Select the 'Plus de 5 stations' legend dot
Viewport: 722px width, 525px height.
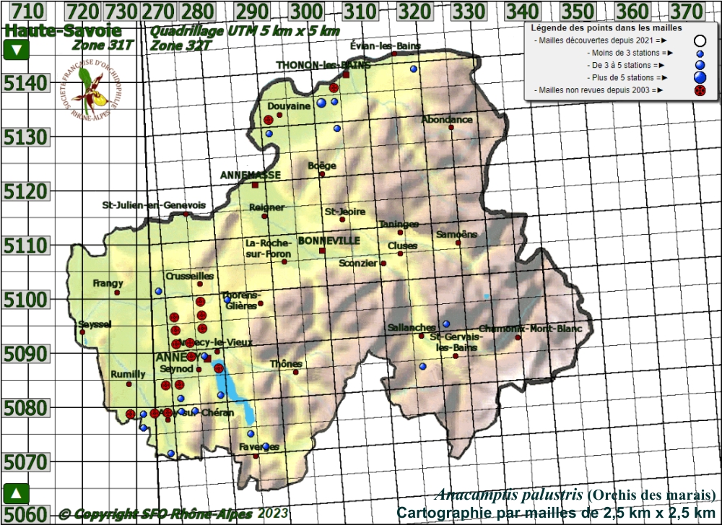click(700, 77)
